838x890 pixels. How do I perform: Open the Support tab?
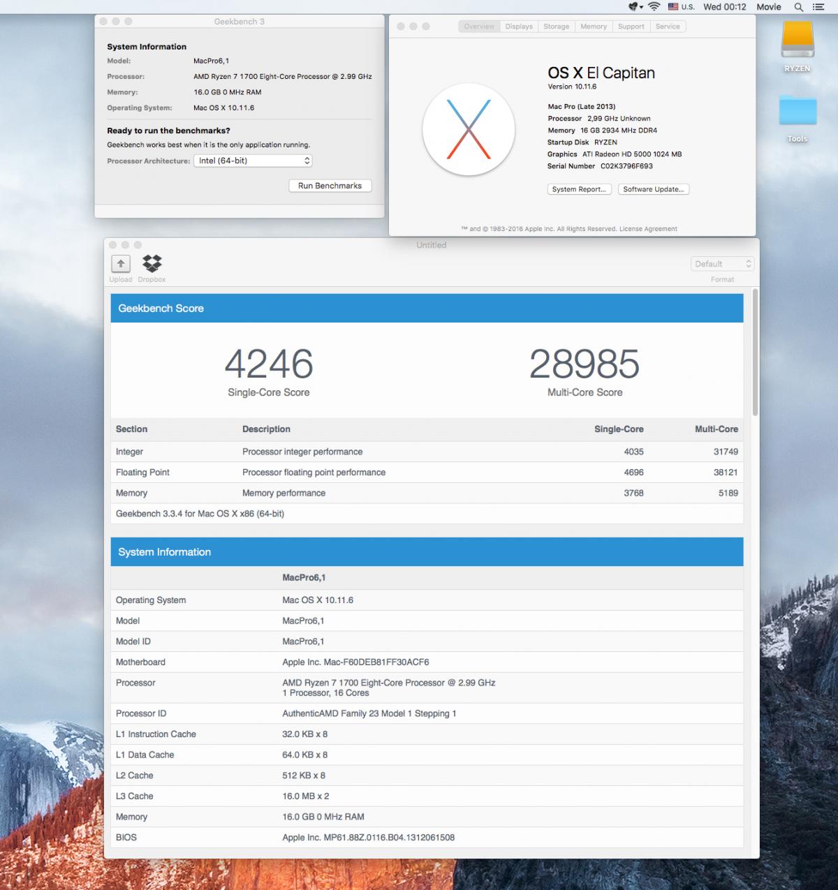(x=631, y=27)
